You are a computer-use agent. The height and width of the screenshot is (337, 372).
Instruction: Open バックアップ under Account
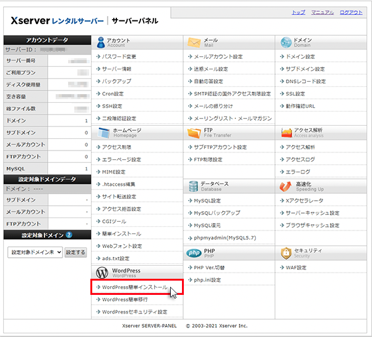(116, 81)
